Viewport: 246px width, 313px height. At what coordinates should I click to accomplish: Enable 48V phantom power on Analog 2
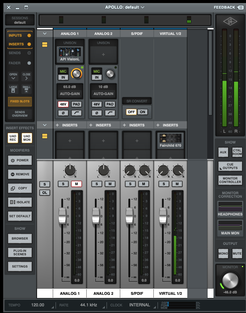97,104
